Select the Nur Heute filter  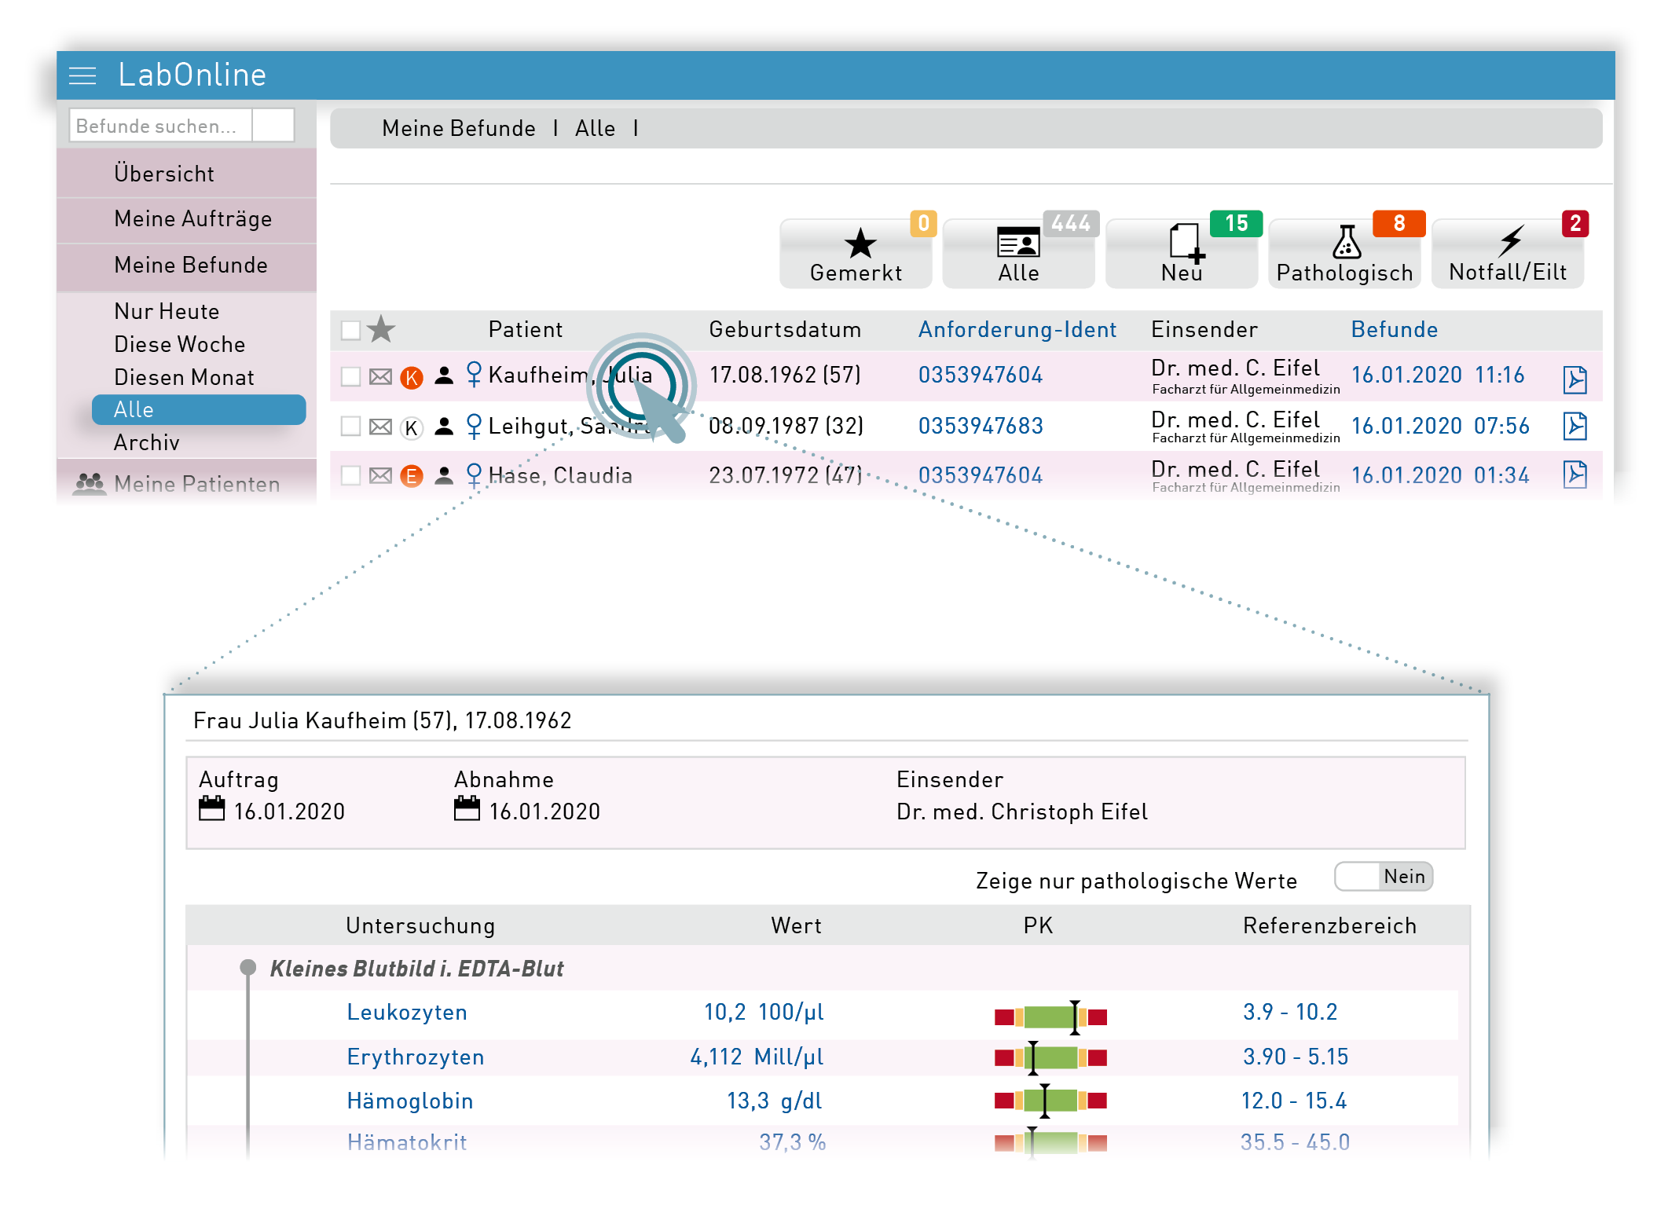167,311
